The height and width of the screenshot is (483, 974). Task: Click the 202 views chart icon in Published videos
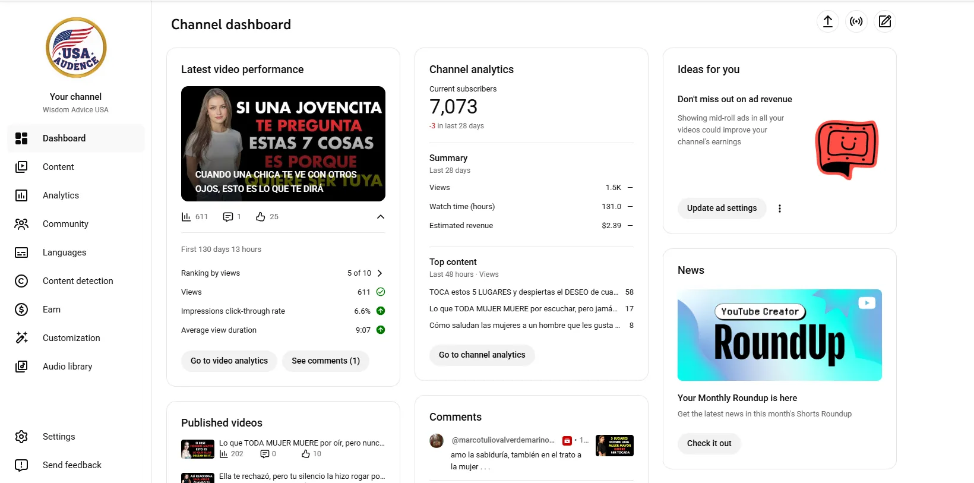pyautogui.click(x=224, y=454)
